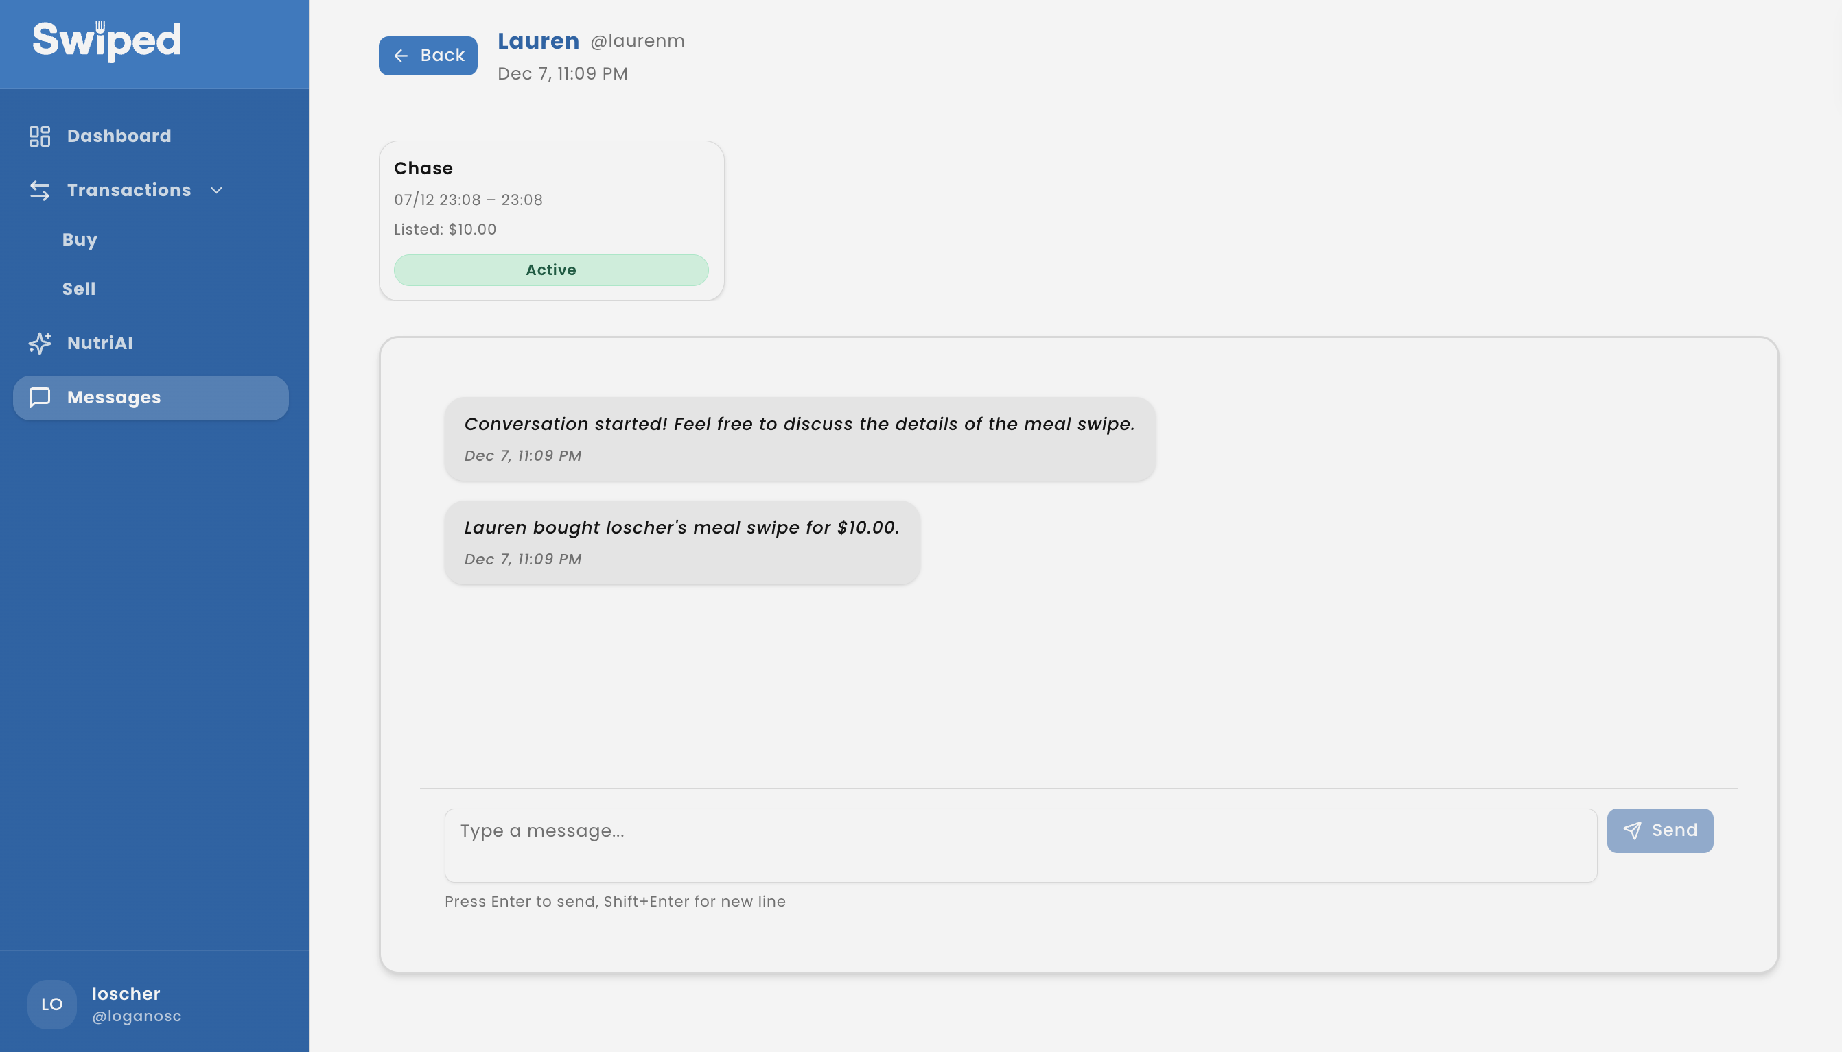This screenshot has width=1842, height=1052.
Task: Expand the Transactions submenu chevron
Action: pyautogui.click(x=216, y=191)
